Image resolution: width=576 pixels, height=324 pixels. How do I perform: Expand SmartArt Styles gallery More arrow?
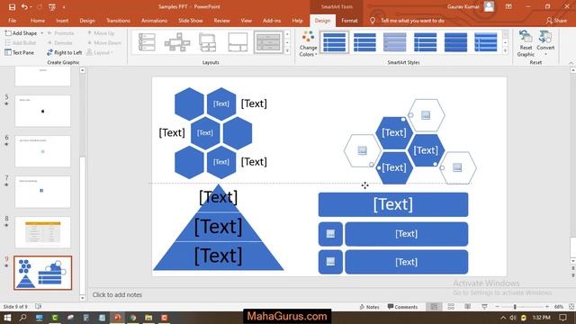click(505, 51)
